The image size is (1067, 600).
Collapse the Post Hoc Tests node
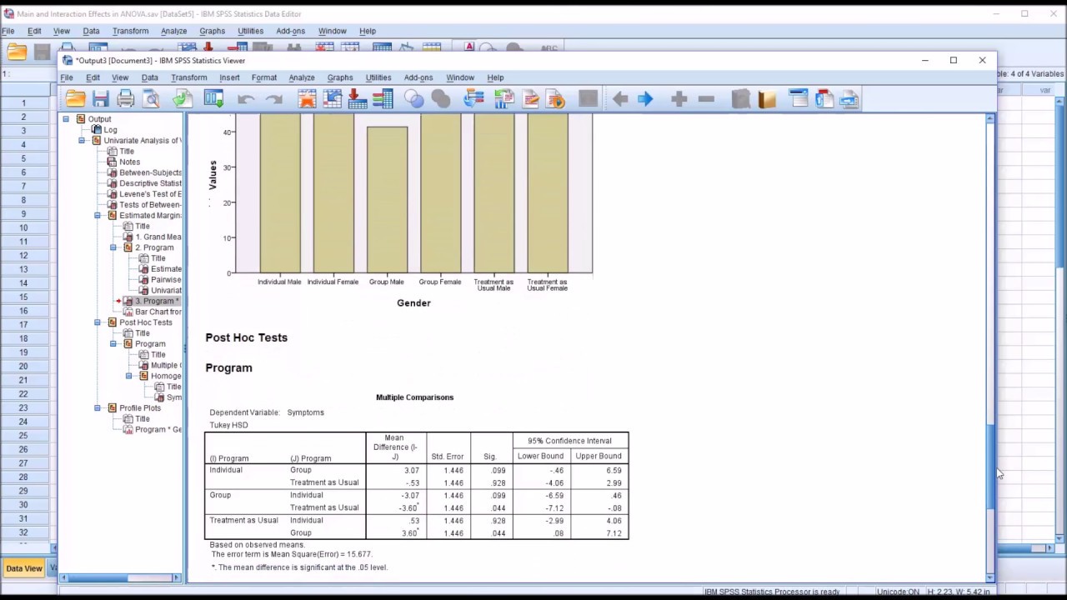[98, 322]
